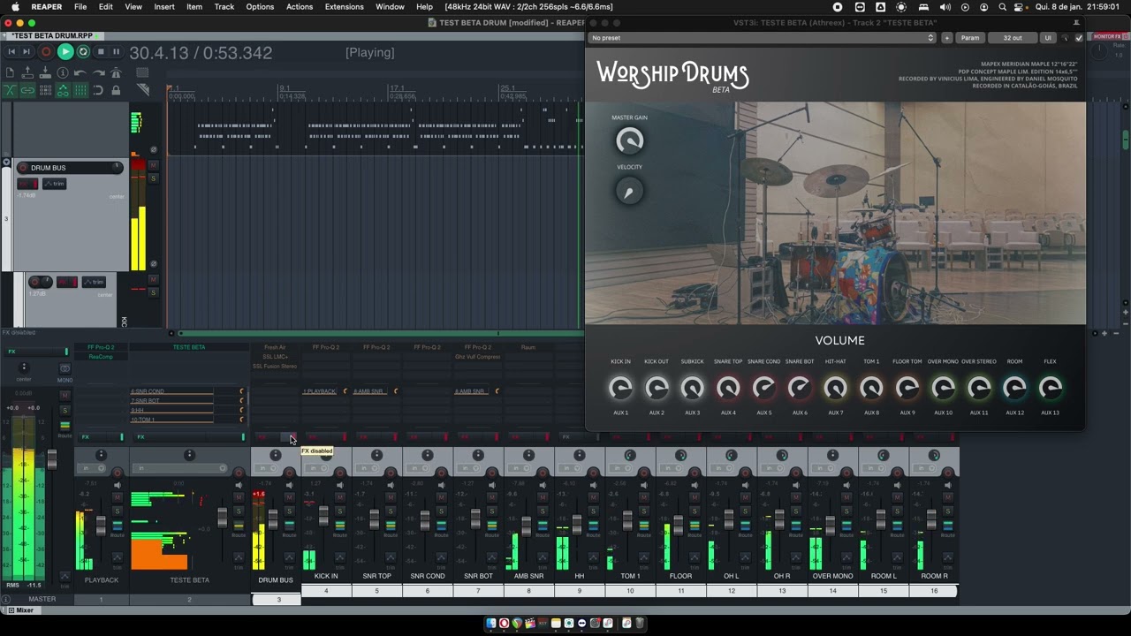Click the Redo toolbar arrow

pos(97,72)
